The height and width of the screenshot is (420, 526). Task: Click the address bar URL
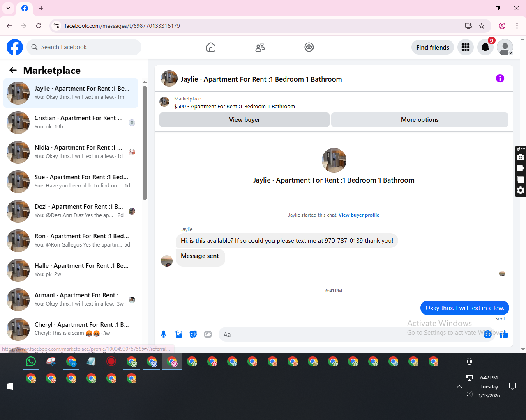[x=122, y=26]
